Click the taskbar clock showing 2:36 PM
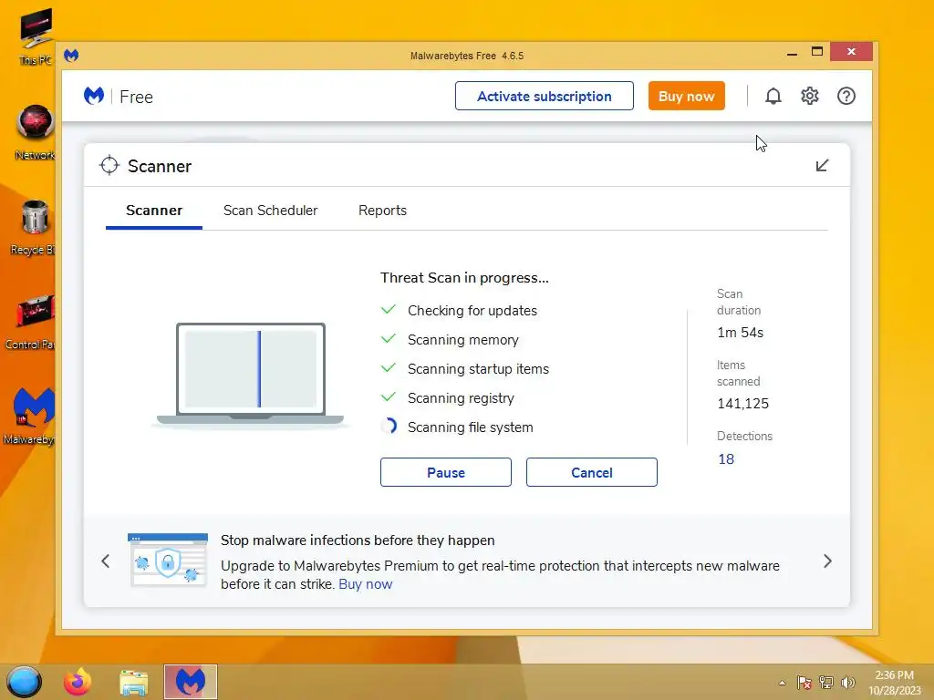 point(894,683)
